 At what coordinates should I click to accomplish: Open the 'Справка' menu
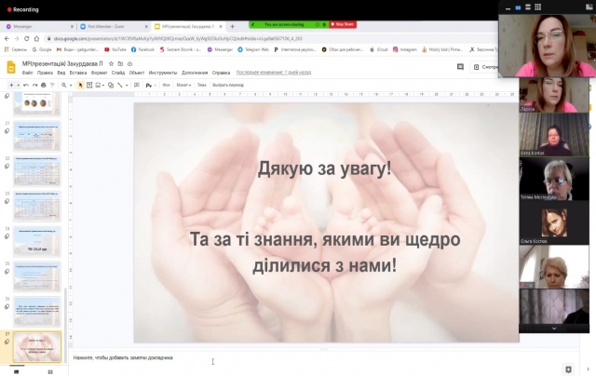[221, 73]
